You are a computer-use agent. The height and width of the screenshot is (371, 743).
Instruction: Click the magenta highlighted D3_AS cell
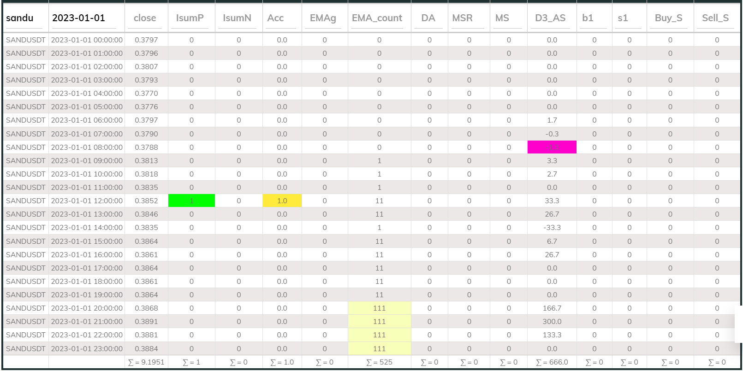tap(552, 147)
